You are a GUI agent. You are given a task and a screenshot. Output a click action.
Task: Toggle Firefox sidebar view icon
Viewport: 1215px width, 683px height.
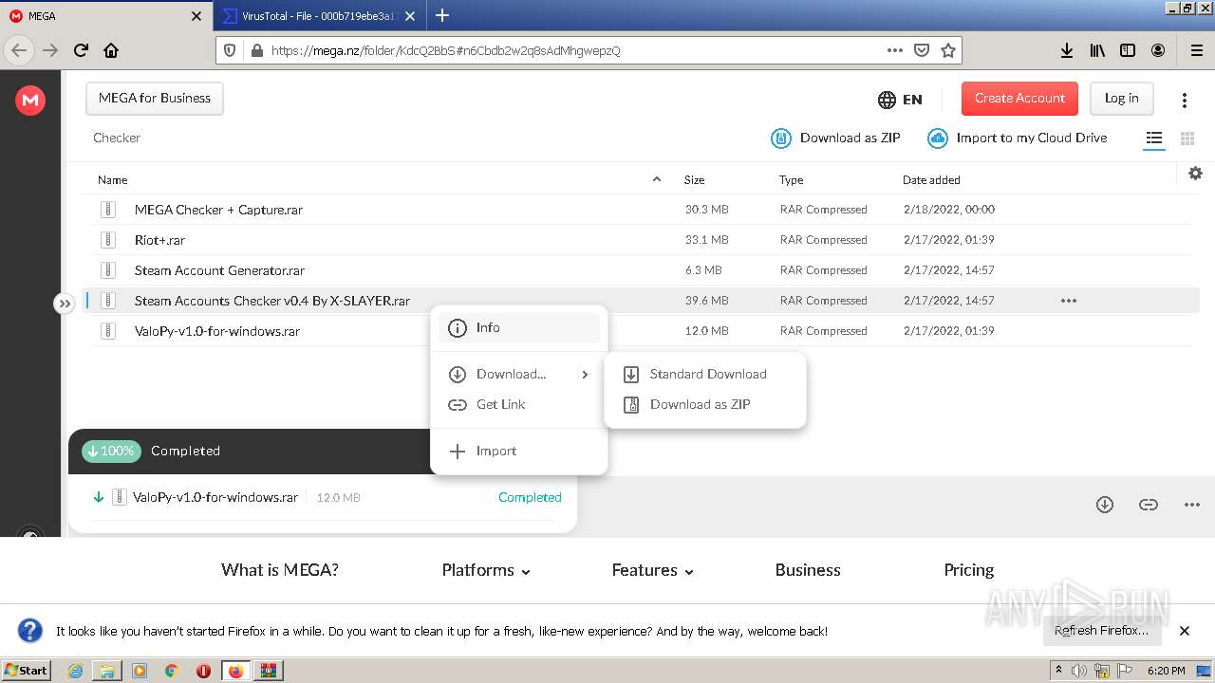pos(1128,50)
